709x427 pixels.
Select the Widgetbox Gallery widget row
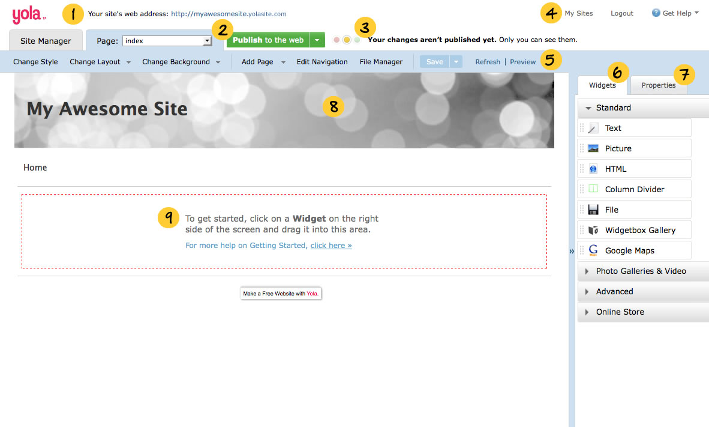(x=635, y=230)
